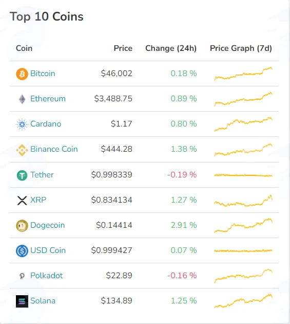
Task: Click the Binance Coin yellow icon
Action: tap(22, 150)
